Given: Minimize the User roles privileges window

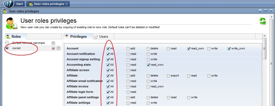Looking at the screenshot, I should pos(260,11).
